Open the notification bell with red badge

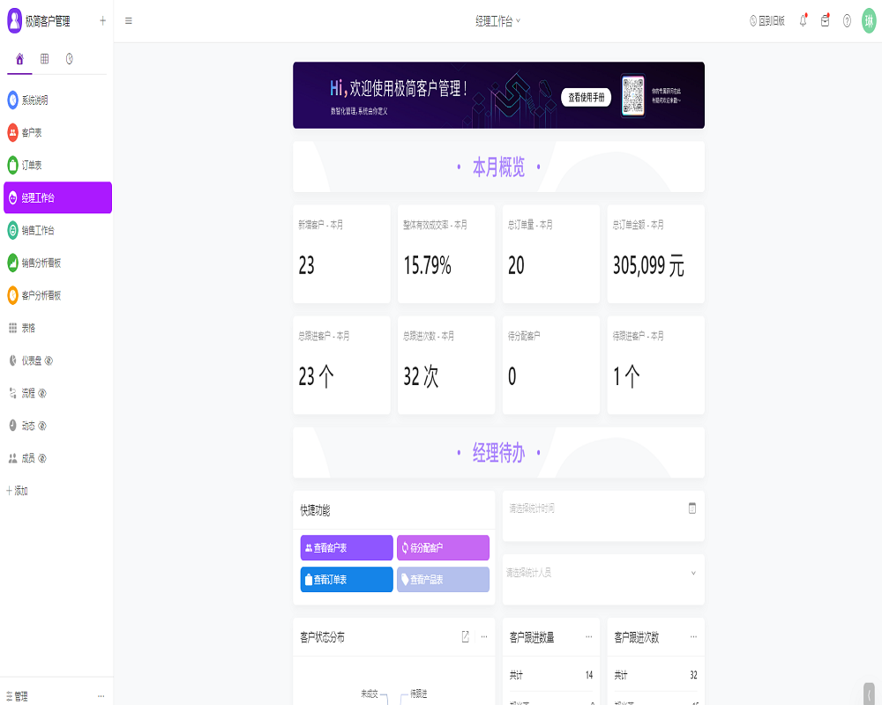pyautogui.click(x=802, y=20)
